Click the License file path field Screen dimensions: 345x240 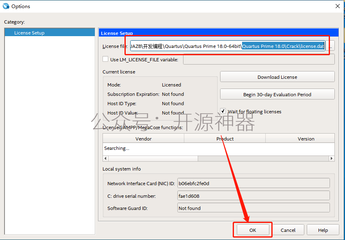coord(228,46)
